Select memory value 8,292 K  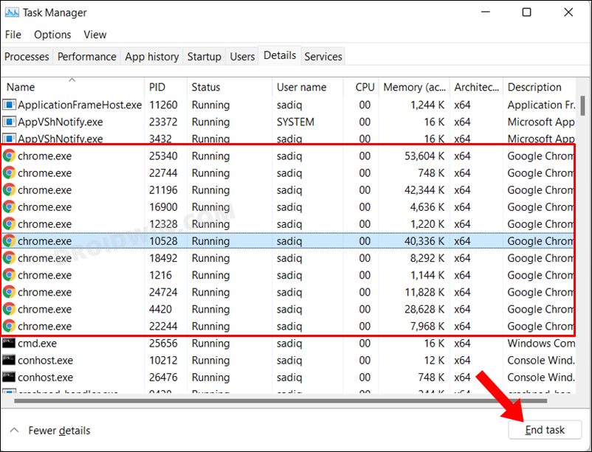pos(427,257)
